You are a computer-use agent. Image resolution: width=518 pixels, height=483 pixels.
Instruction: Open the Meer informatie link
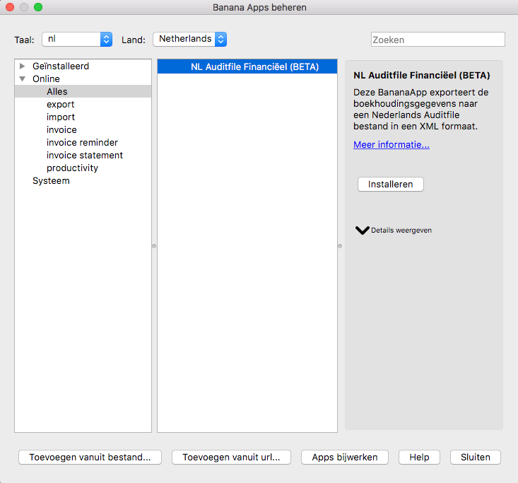pos(392,145)
